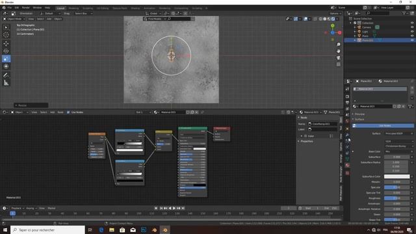The height and width of the screenshot is (234, 416).
Task: Switch perspective/orthographic with grid icon
Action: 339,64
